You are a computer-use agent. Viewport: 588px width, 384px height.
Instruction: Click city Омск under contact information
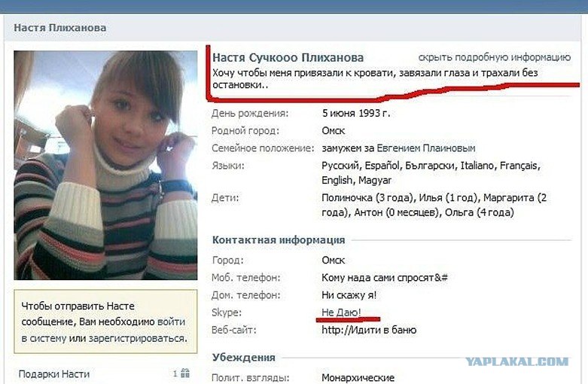[x=333, y=260]
